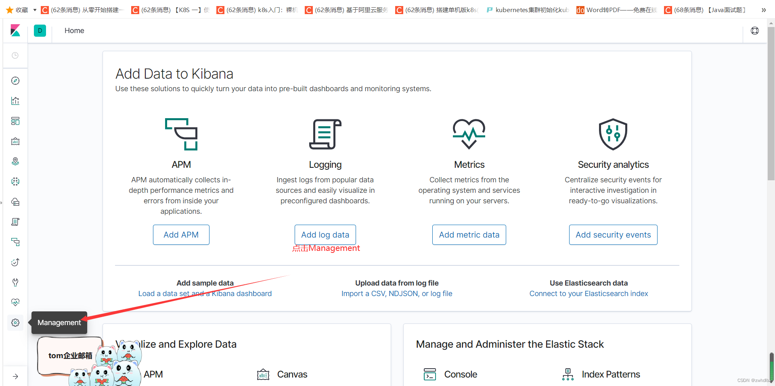775x386 pixels.
Task: Open Discover compass icon in sidebar
Action: point(15,81)
